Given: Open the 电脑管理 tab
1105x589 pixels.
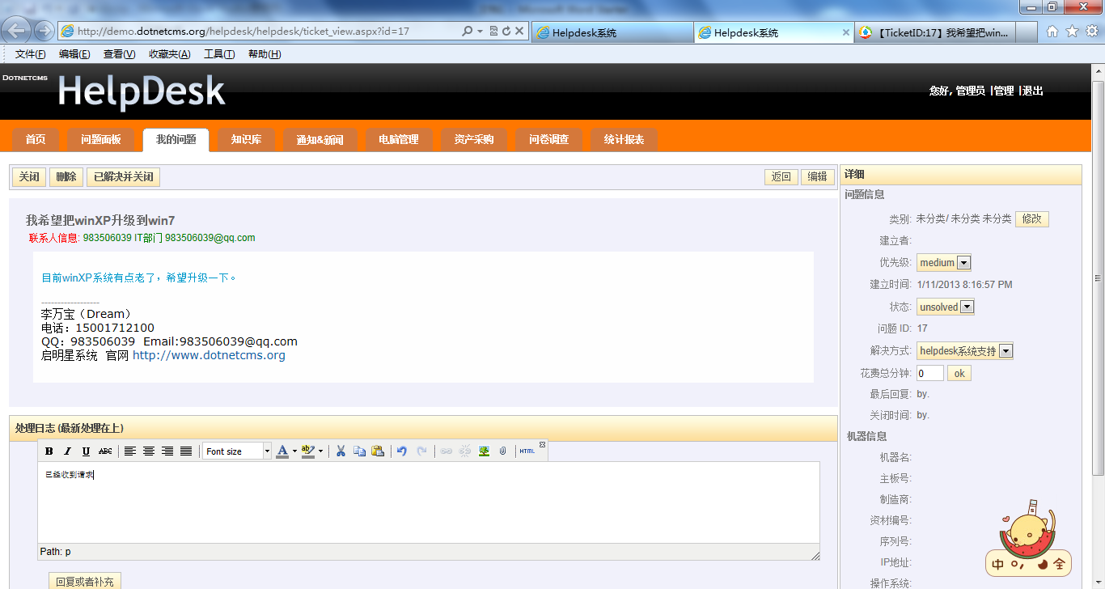Looking at the screenshot, I should tap(399, 140).
